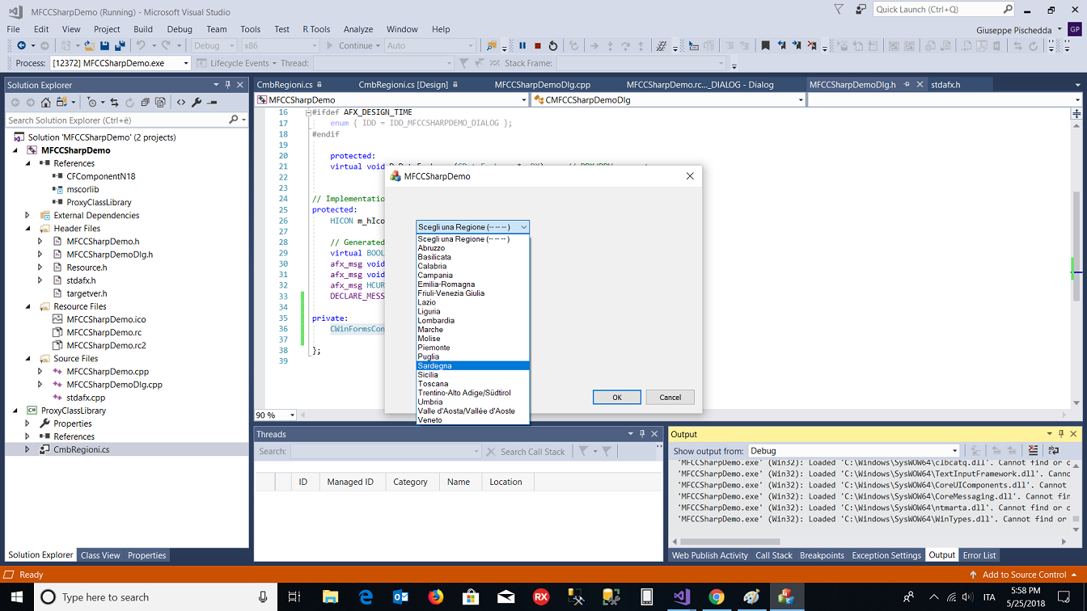The image size is (1087, 611).
Task: Open the 'Scegli una Regione' combo box
Action: click(x=473, y=227)
